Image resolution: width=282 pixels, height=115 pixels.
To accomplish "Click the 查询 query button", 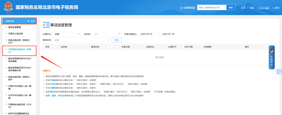I will click(116, 40).
